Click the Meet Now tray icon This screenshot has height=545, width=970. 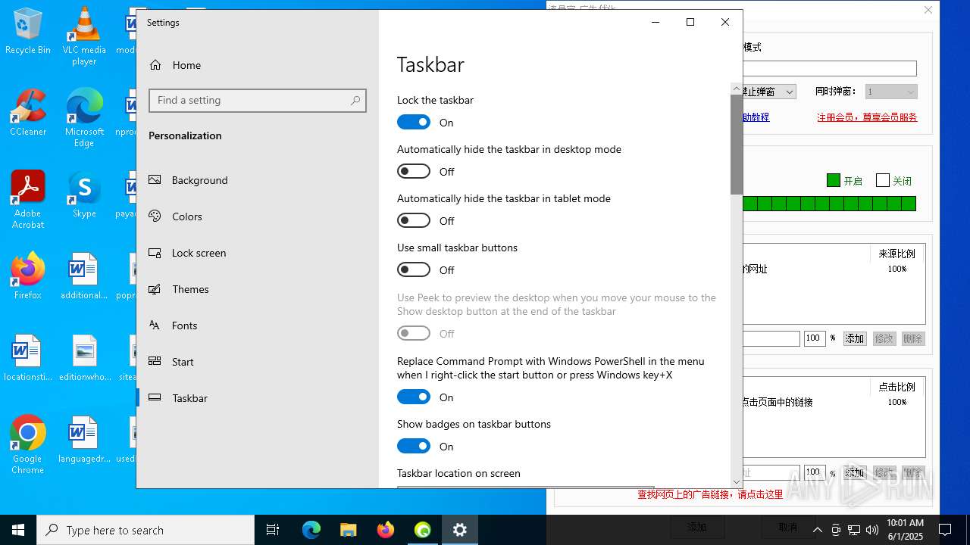[836, 530]
